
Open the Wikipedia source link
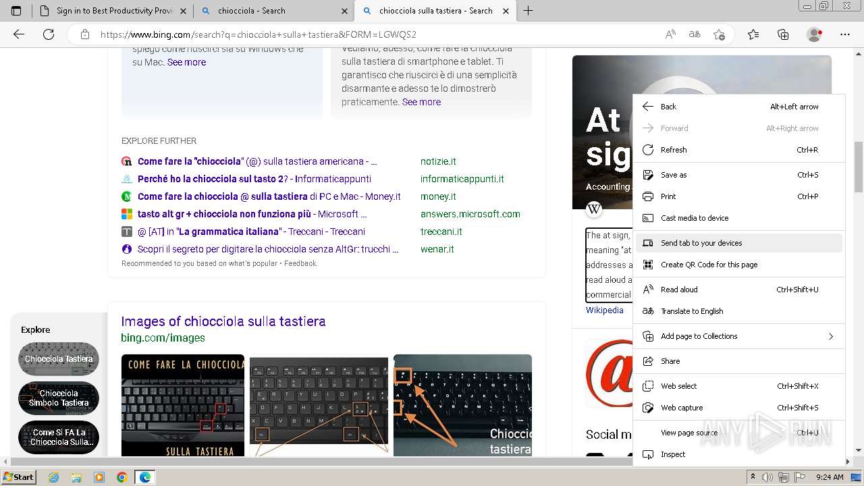click(605, 310)
